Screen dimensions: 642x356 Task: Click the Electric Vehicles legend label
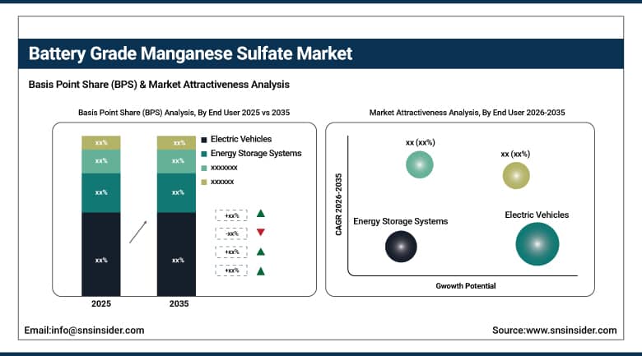click(x=241, y=139)
